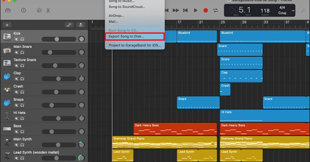
Task: Select the Hi Hats region
Action: 265,116
